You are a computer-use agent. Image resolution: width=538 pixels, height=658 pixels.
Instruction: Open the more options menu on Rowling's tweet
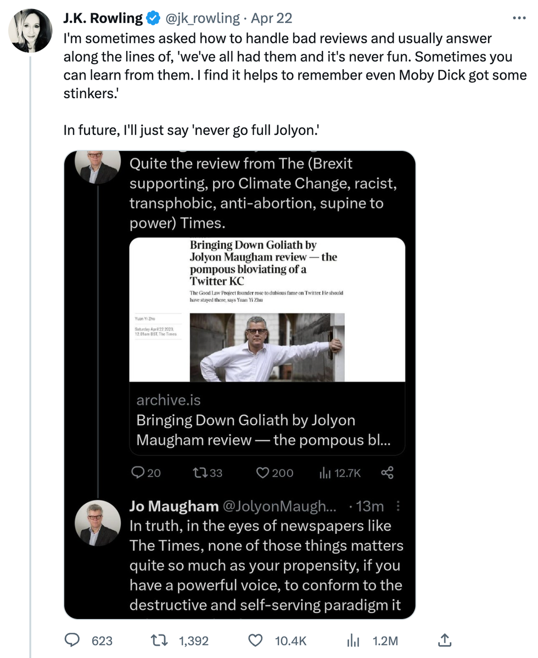519,17
